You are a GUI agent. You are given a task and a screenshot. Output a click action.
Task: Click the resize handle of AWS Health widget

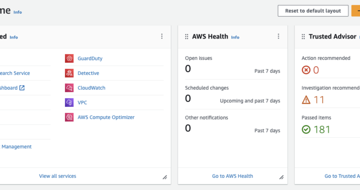point(281,177)
